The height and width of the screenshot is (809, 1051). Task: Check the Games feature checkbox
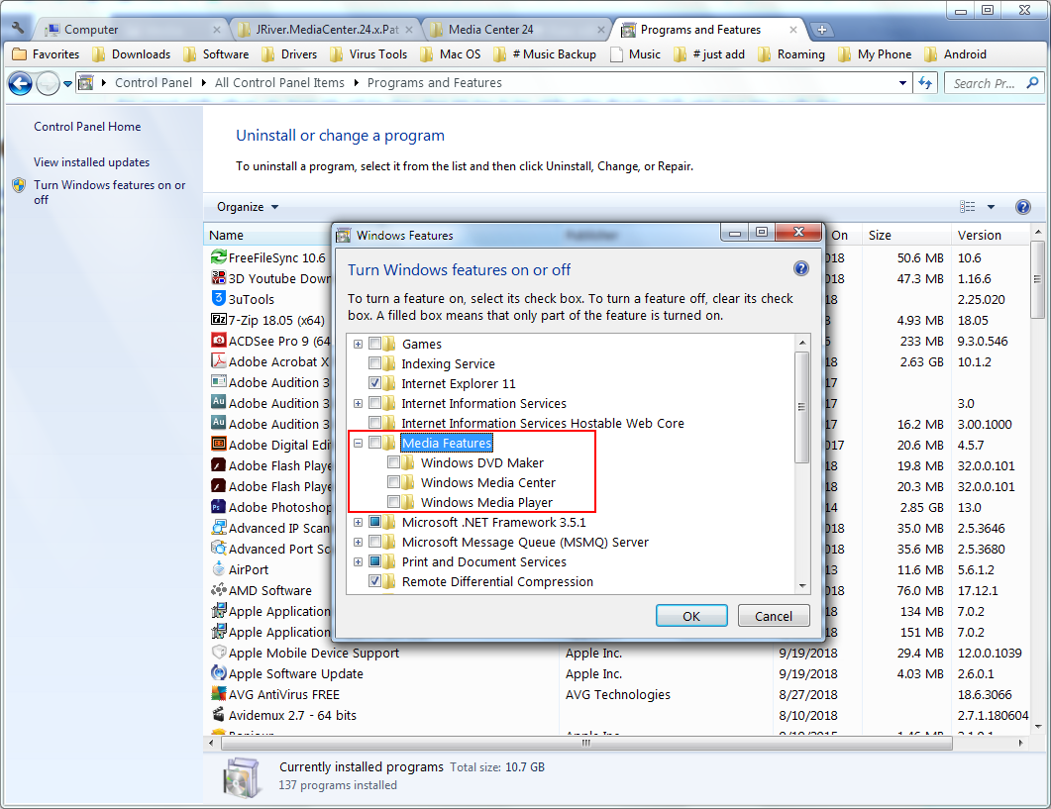tap(374, 344)
